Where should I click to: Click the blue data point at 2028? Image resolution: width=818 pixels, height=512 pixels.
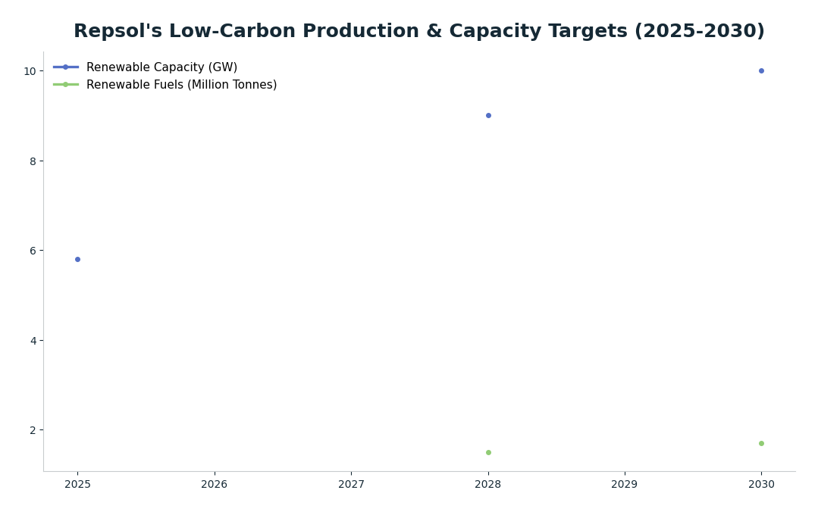(488, 116)
